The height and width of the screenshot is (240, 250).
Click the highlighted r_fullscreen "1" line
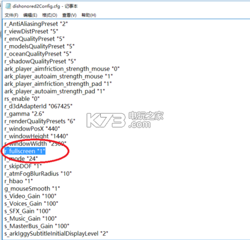pyautogui.click(x=25, y=151)
